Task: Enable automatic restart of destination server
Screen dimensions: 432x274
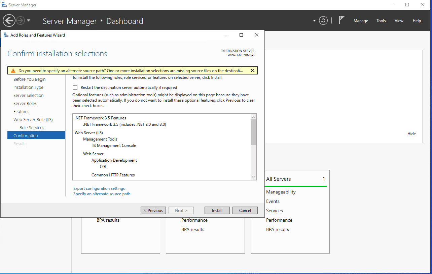Action: (x=75, y=88)
